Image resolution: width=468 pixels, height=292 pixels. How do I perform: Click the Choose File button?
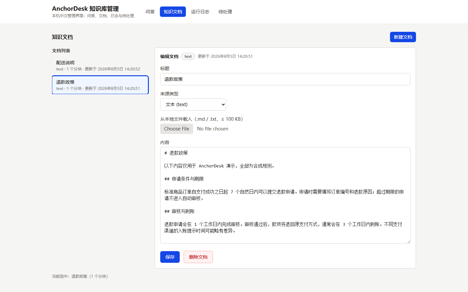pyautogui.click(x=176, y=129)
